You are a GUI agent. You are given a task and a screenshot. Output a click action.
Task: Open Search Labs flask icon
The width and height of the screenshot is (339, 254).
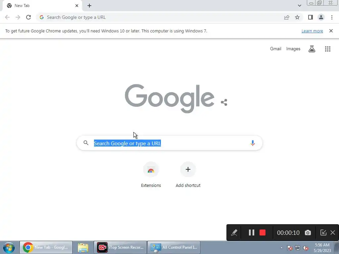point(312,49)
